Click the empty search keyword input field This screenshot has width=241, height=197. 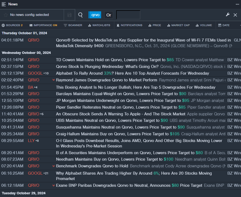(128, 15)
